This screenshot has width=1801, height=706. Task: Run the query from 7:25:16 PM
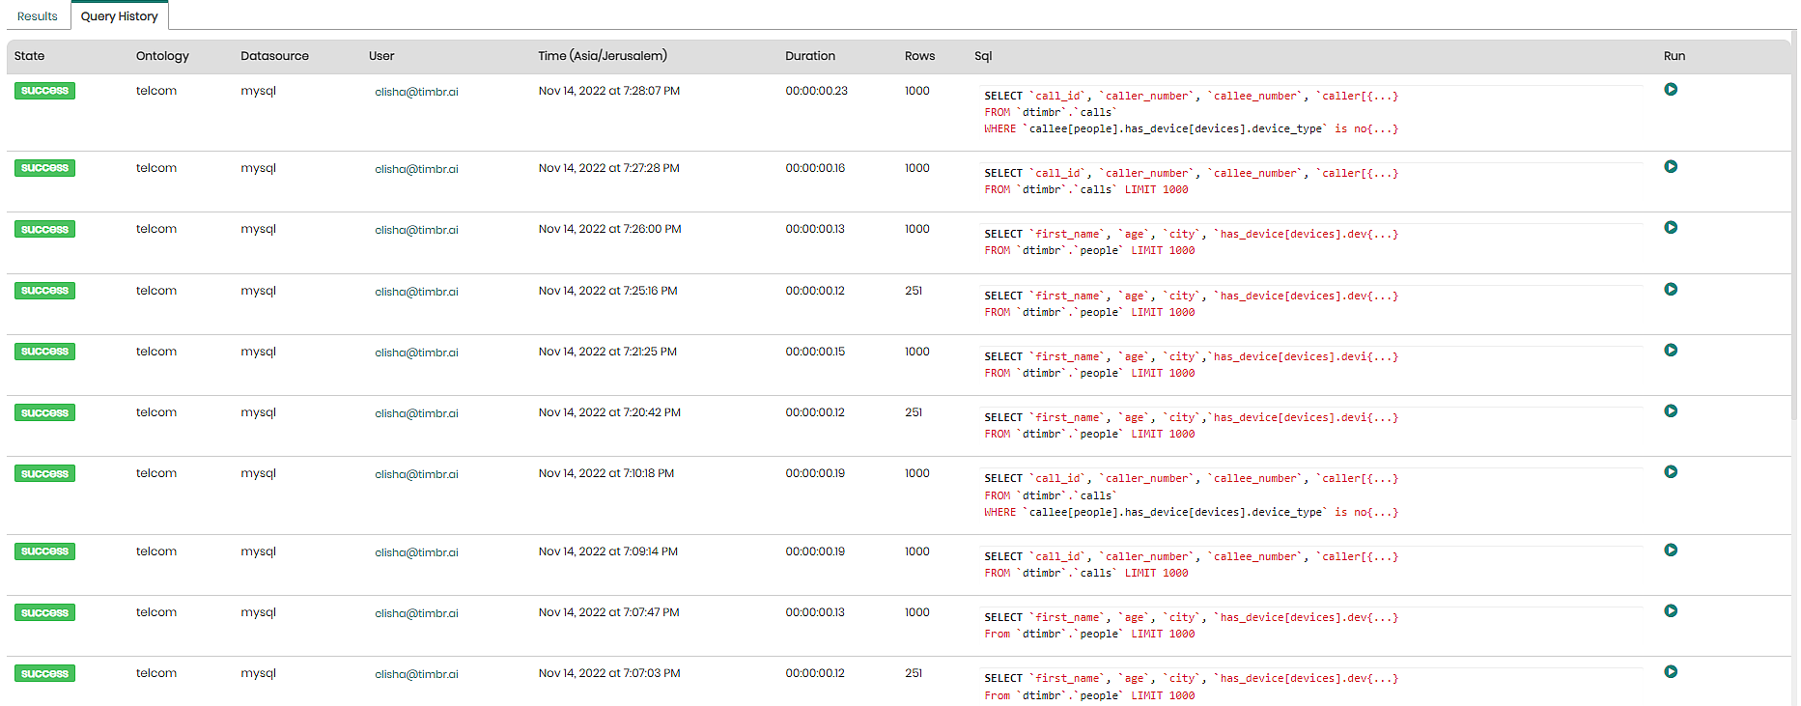click(1671, 290)
